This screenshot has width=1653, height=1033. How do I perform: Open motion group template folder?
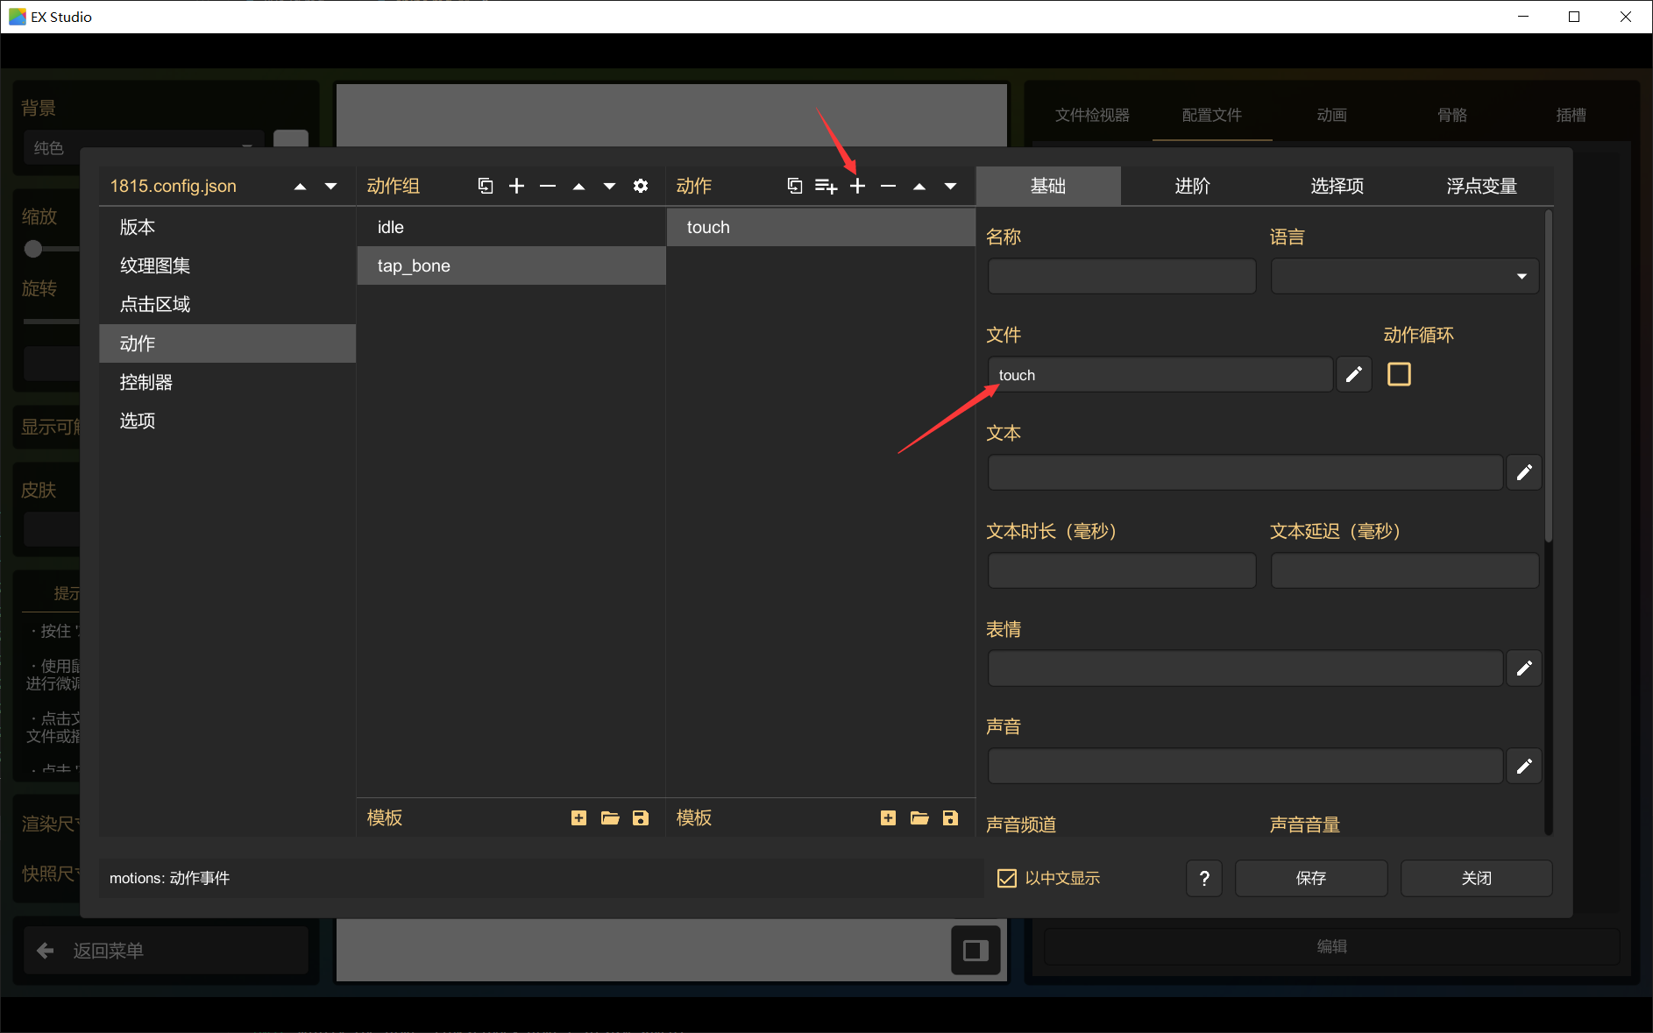610,817
